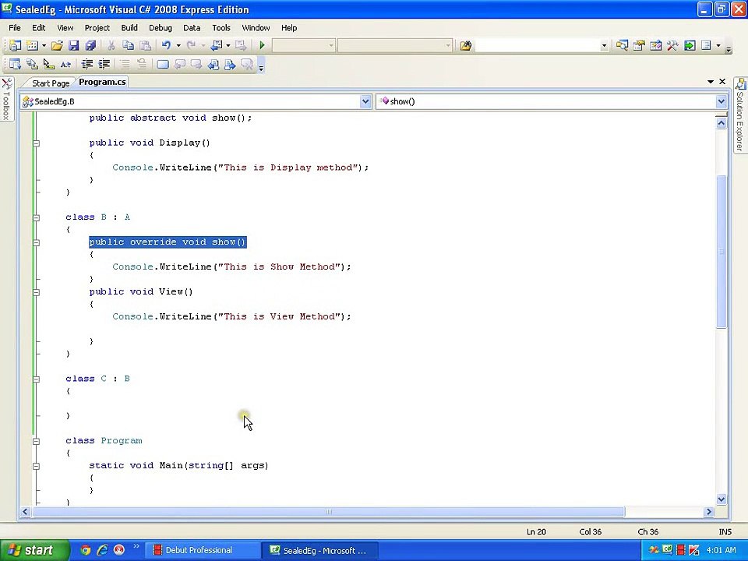The height and width of the screenshot is (561, 748).
Task: Click the Display Parameter Info icon
Action: tap(32, 64)
